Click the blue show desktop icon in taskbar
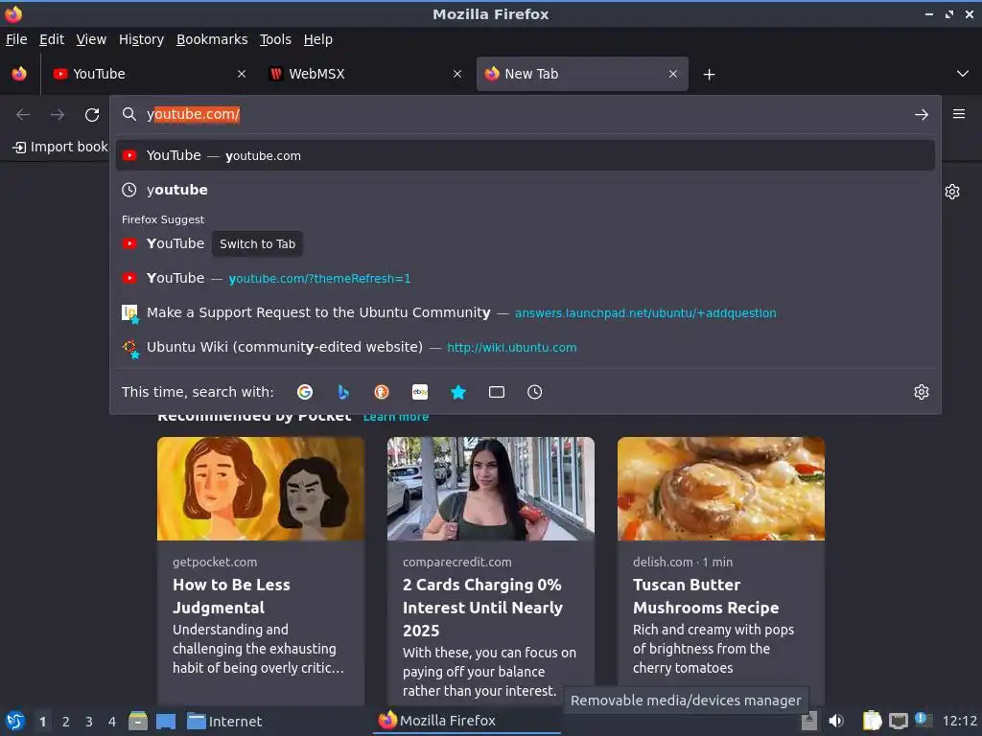Image resolution: width=982 pixels, height=736 pixels. pyautogui.click(x=166, y=722)
